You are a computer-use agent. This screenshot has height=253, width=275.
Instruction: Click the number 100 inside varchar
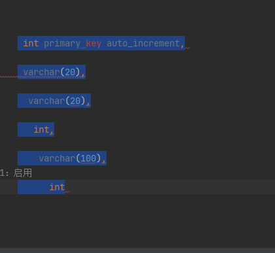tap(88, 158)
